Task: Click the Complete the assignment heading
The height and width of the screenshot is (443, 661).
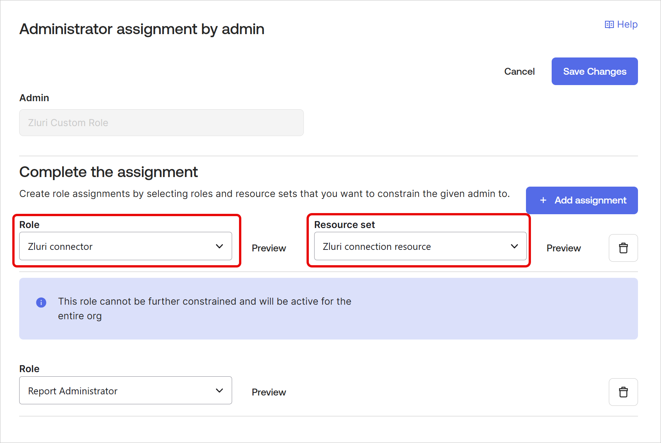Action: click(109, 172)
